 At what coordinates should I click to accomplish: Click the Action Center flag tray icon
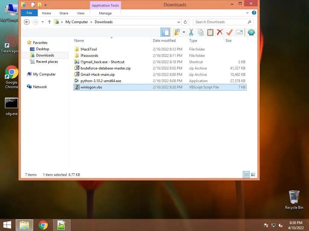coord(266,225)
